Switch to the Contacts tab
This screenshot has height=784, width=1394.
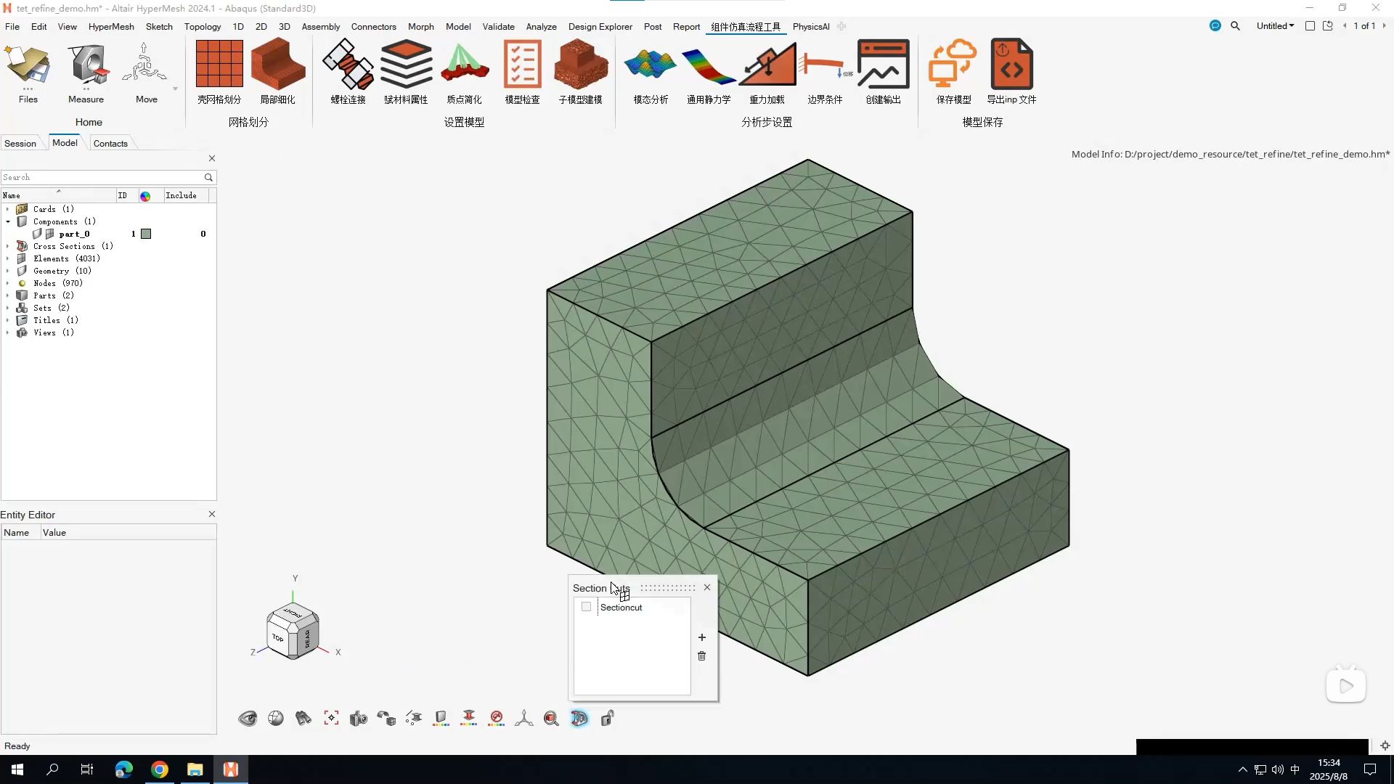click(x=110, y=144)
